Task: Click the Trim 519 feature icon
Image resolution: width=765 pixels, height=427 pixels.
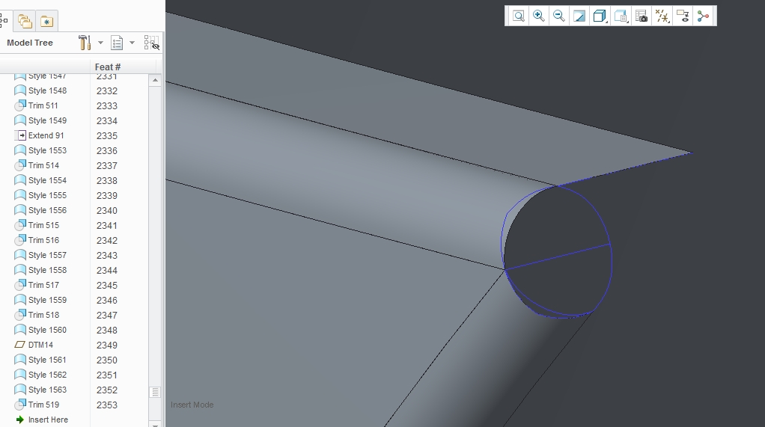Action: [x=20, y=405]
